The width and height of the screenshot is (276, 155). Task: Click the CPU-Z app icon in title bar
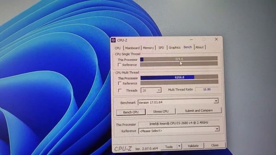click(x=113, y=40)
